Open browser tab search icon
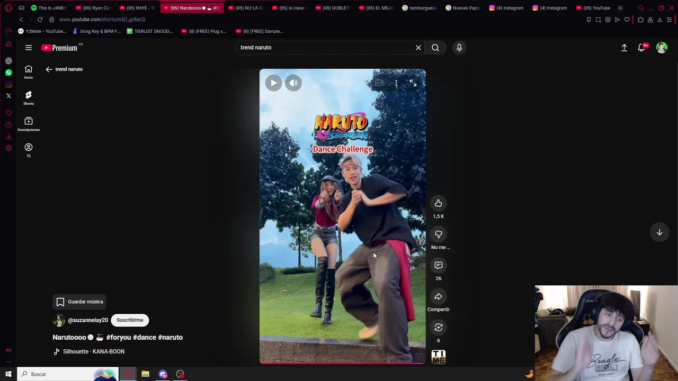Screen dimensions: 678x381 coord(640,8)
